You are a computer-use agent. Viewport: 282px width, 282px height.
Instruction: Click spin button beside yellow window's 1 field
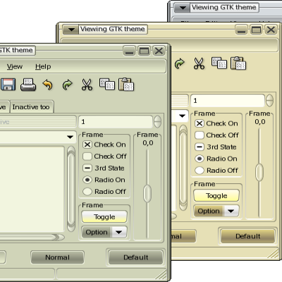(x=269, y=101)
